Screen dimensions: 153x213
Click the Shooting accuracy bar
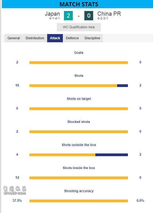click(x=79, y=201)
